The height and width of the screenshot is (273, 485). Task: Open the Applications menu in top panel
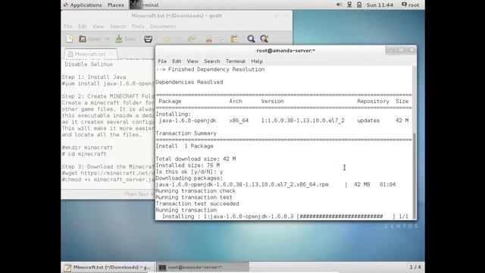(83, 5)
